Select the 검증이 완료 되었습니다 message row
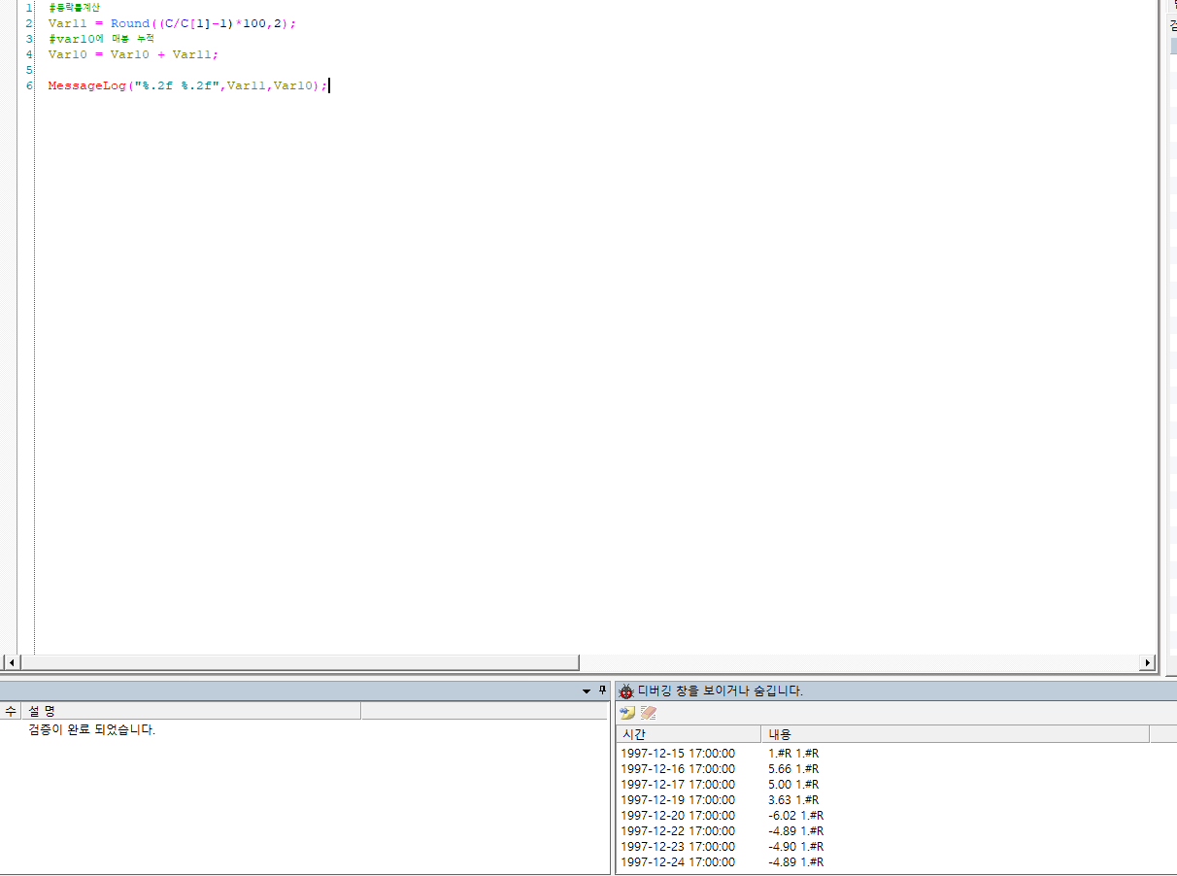The image size is (1177, 876). coord(92,729)
